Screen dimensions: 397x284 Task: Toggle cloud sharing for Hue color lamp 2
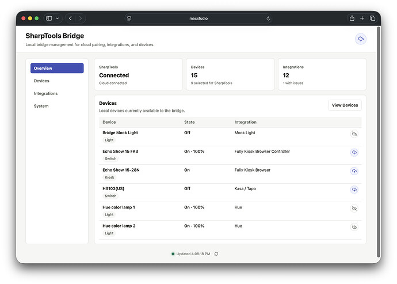click(x=354, y=227)
